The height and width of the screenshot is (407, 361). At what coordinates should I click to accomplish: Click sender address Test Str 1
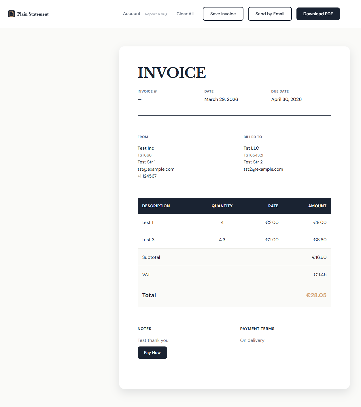pos(147,162)
